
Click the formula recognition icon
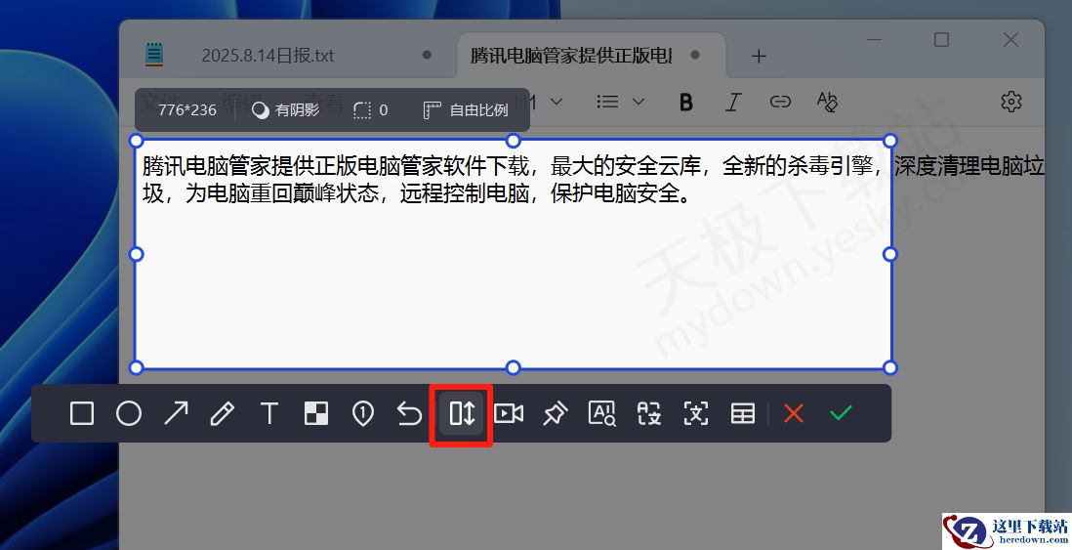point(696,413)
